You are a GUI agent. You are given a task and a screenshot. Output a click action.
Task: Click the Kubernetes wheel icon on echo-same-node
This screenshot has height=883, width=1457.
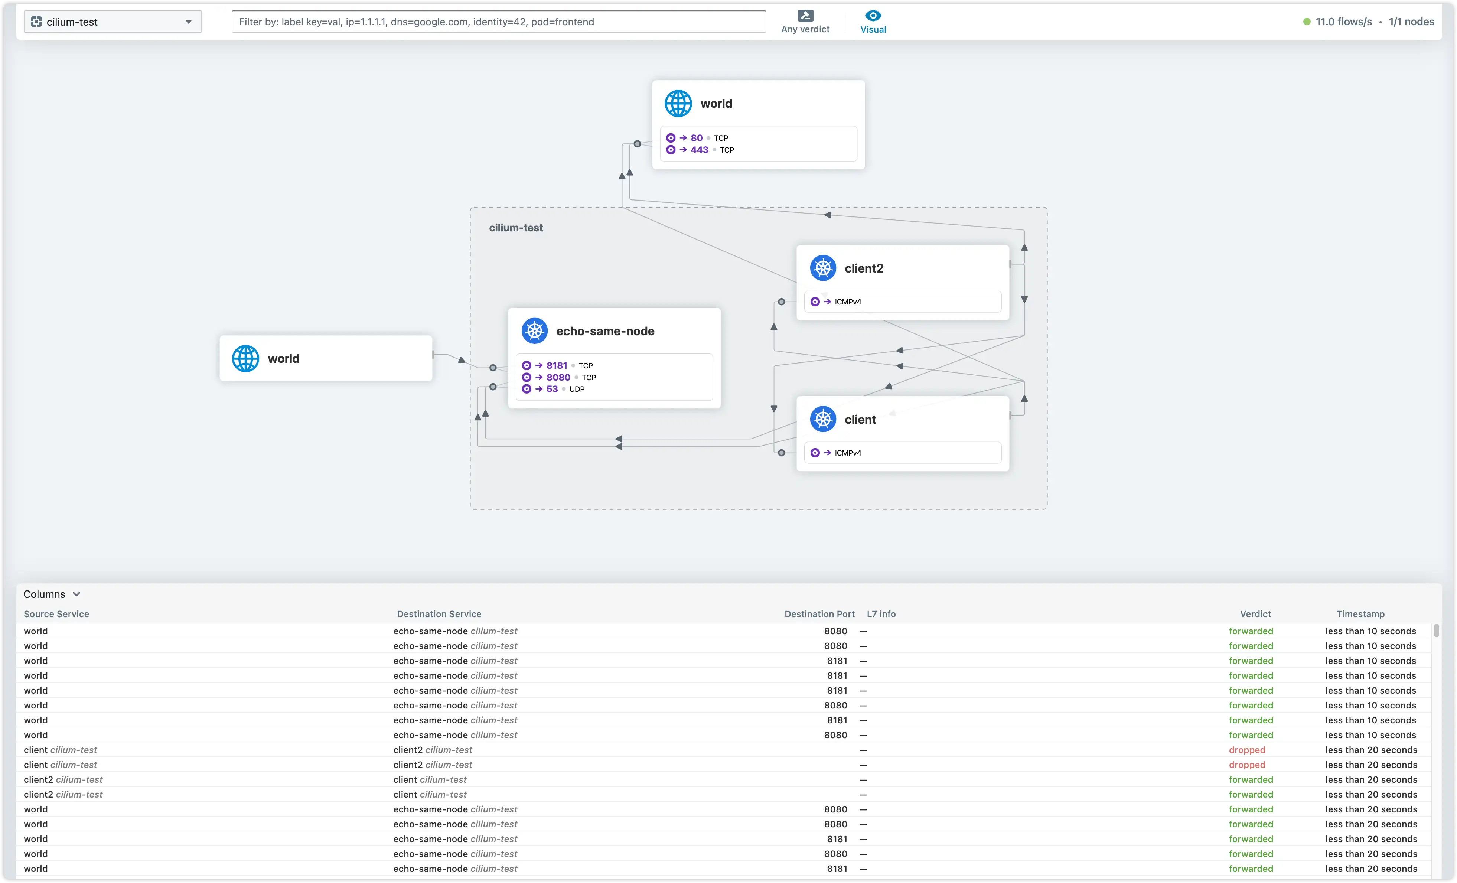(534, 331)
